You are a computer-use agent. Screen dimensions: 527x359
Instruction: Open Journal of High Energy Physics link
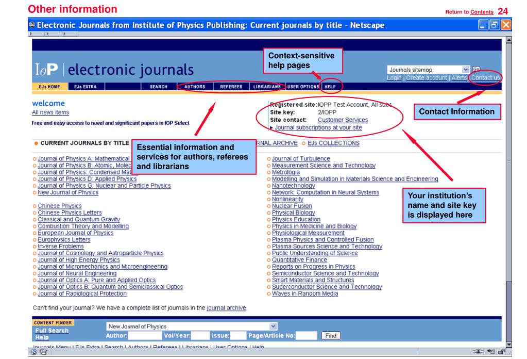click(79, 259)
